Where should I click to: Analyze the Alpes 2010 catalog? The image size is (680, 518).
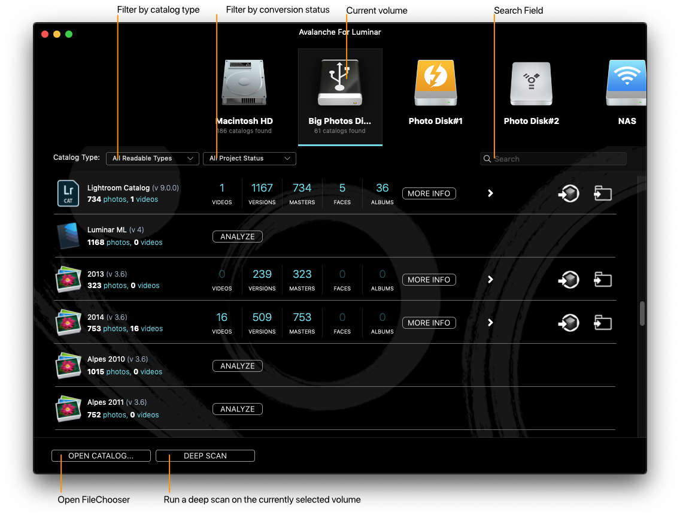click(237, 366)
